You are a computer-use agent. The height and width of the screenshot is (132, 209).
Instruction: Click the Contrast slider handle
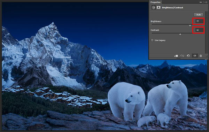click(x=180, y=34)
